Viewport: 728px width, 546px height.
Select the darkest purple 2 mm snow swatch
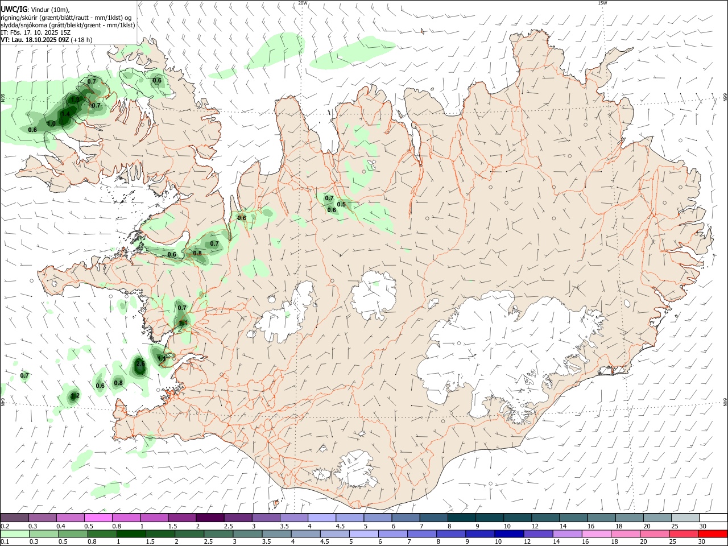point(210,518)
